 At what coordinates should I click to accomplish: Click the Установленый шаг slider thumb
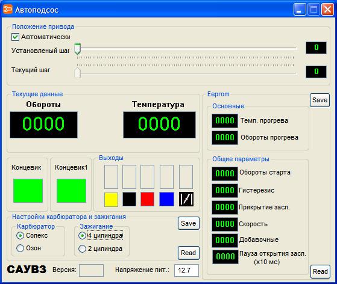[77, 49]
